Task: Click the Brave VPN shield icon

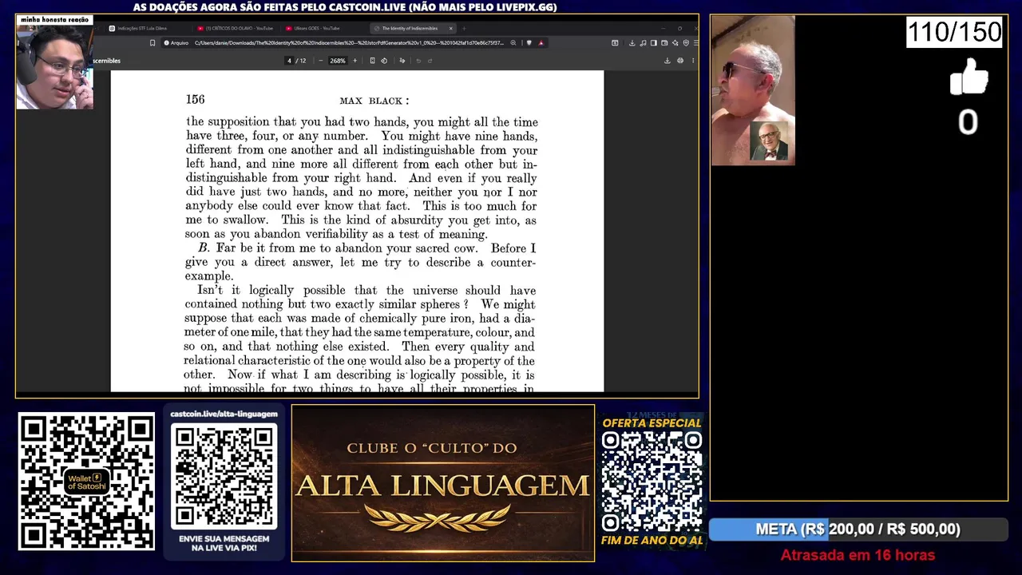Action: pyautogui.click(x=686, y=43)
